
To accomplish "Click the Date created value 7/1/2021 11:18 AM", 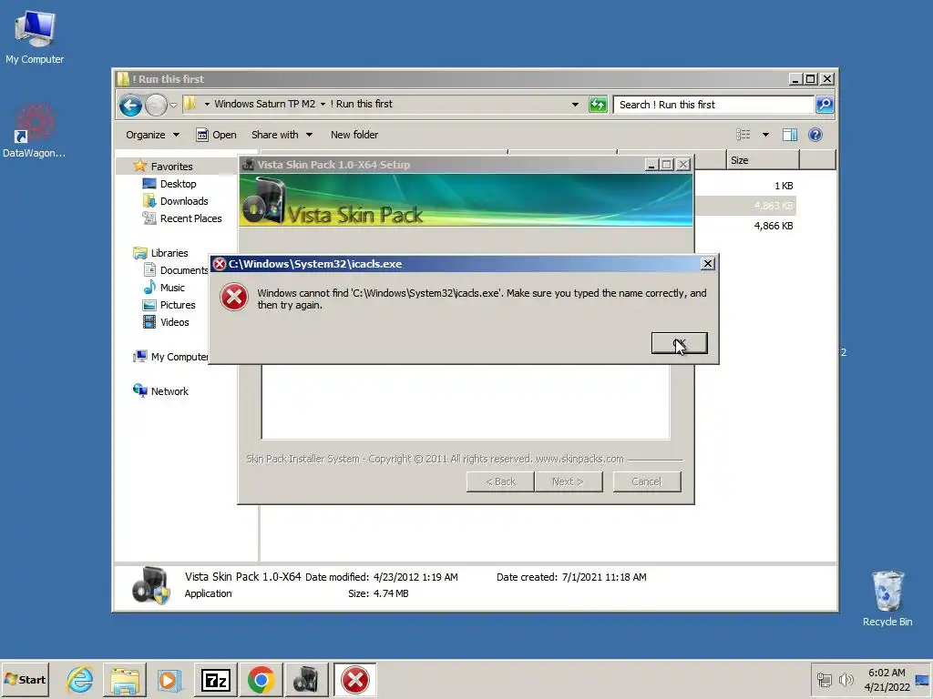I will click(x=604, y=577).
